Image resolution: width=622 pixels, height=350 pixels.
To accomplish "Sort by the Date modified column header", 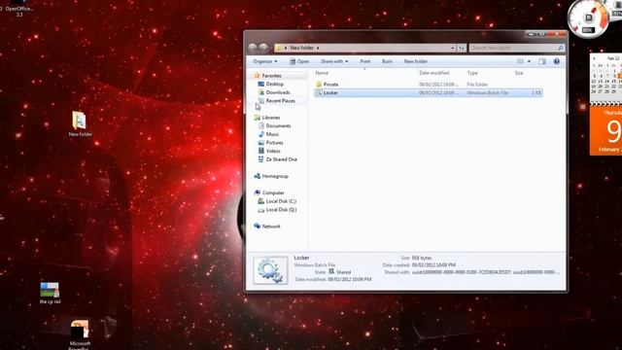I will [x=434, y=73].
